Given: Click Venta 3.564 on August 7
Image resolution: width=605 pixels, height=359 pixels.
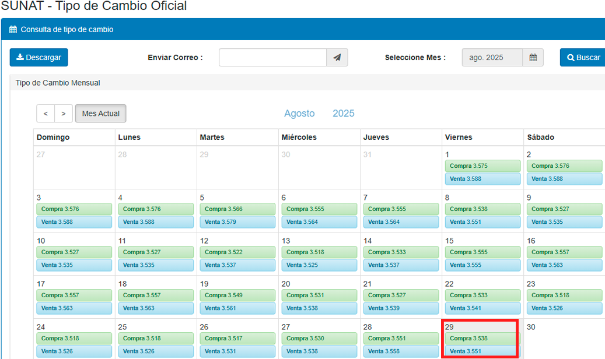Looking at the screenshot, I should pyautogui.click(x=401, y=222).
